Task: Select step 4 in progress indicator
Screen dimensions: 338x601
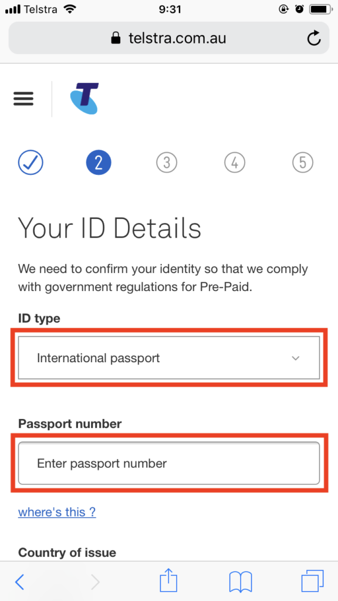Action: [x=235, y=163]
